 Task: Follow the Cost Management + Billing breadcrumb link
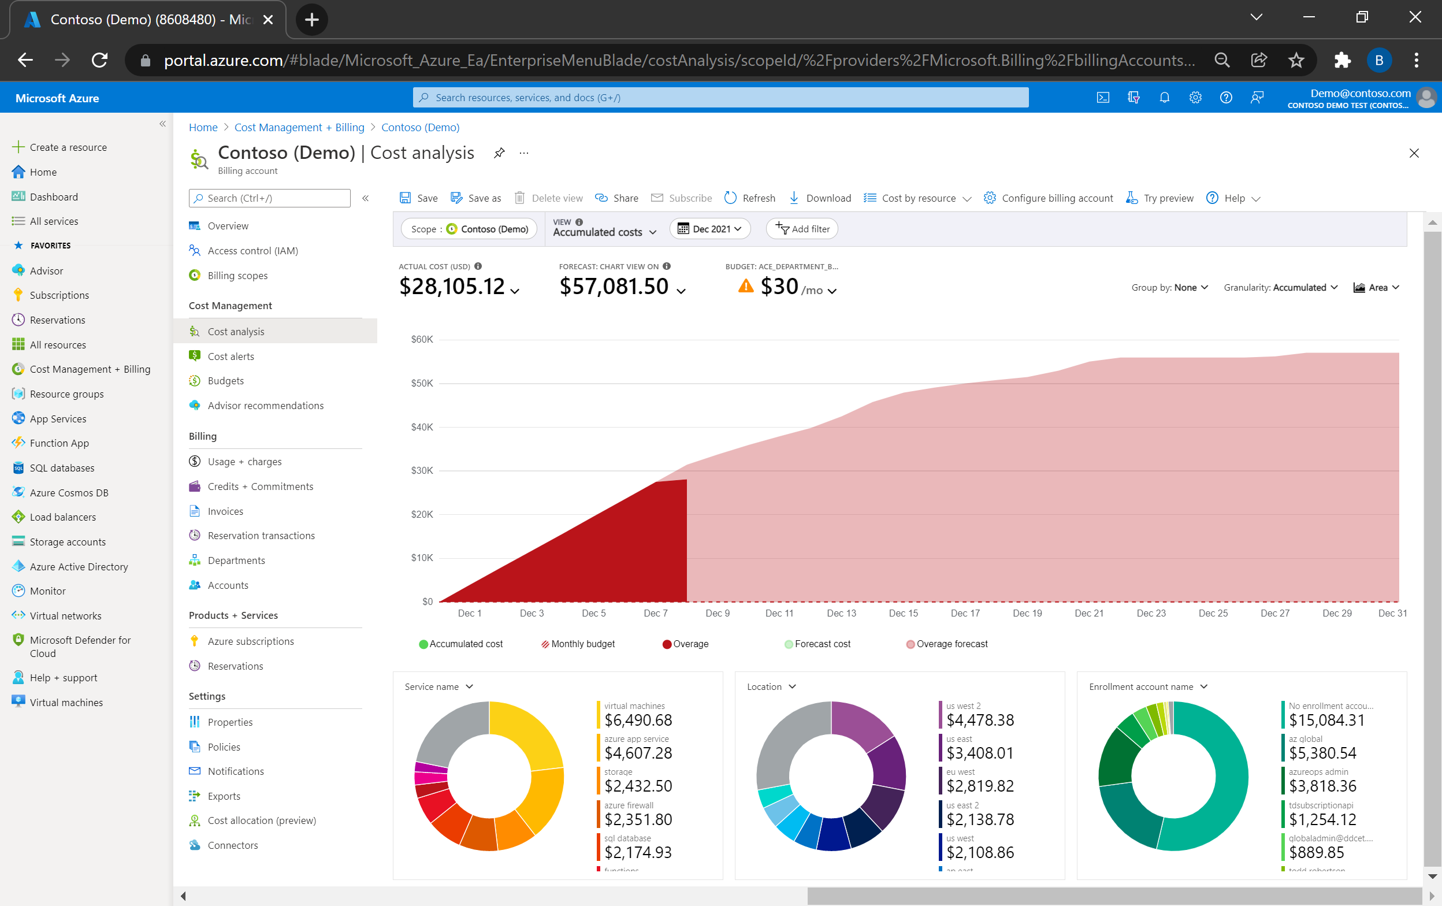click(x=299, y=128)
